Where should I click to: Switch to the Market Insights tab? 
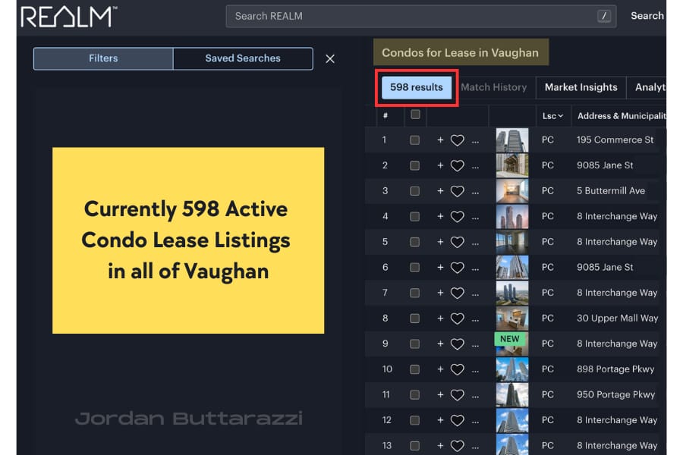coord(581,87)
